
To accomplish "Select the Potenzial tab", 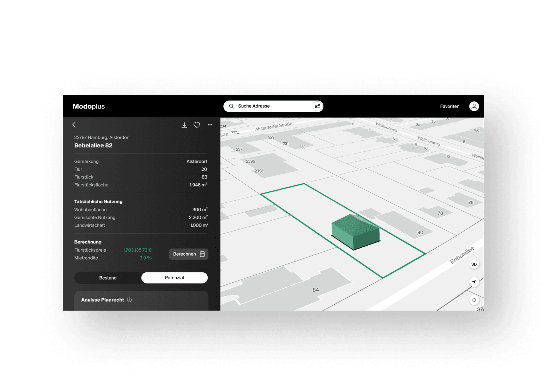I will tap(174, 278).
